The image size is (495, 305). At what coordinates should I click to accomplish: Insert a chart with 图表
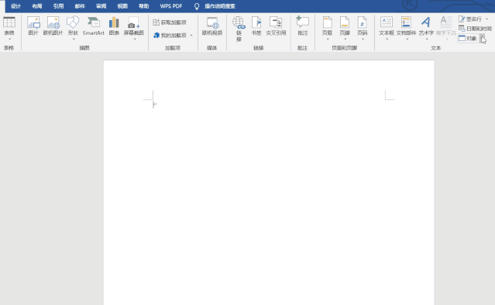tap(114, 26)
